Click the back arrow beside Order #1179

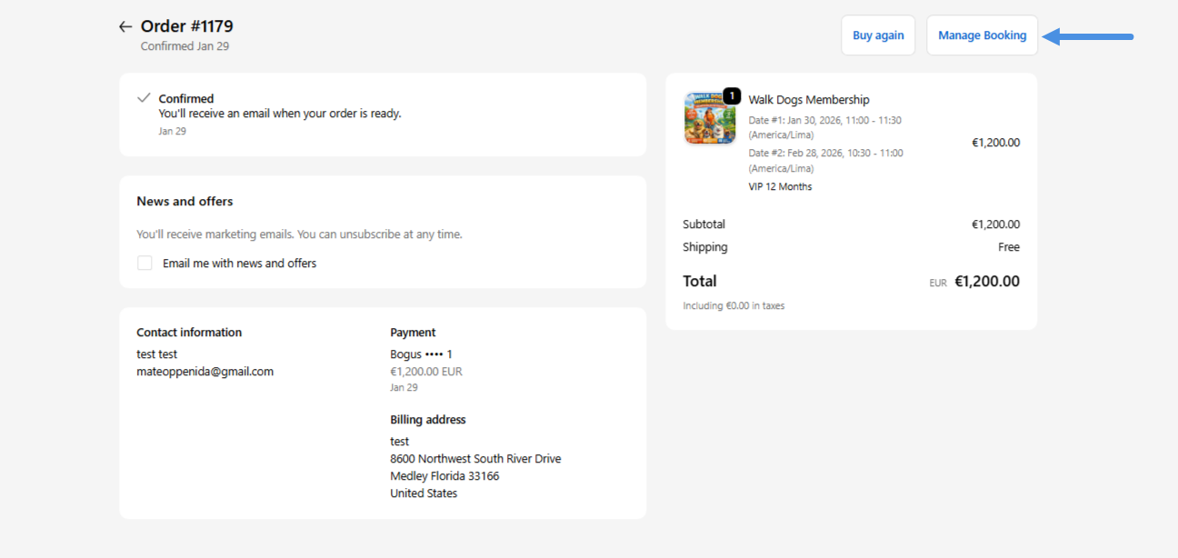coord(125,27)
